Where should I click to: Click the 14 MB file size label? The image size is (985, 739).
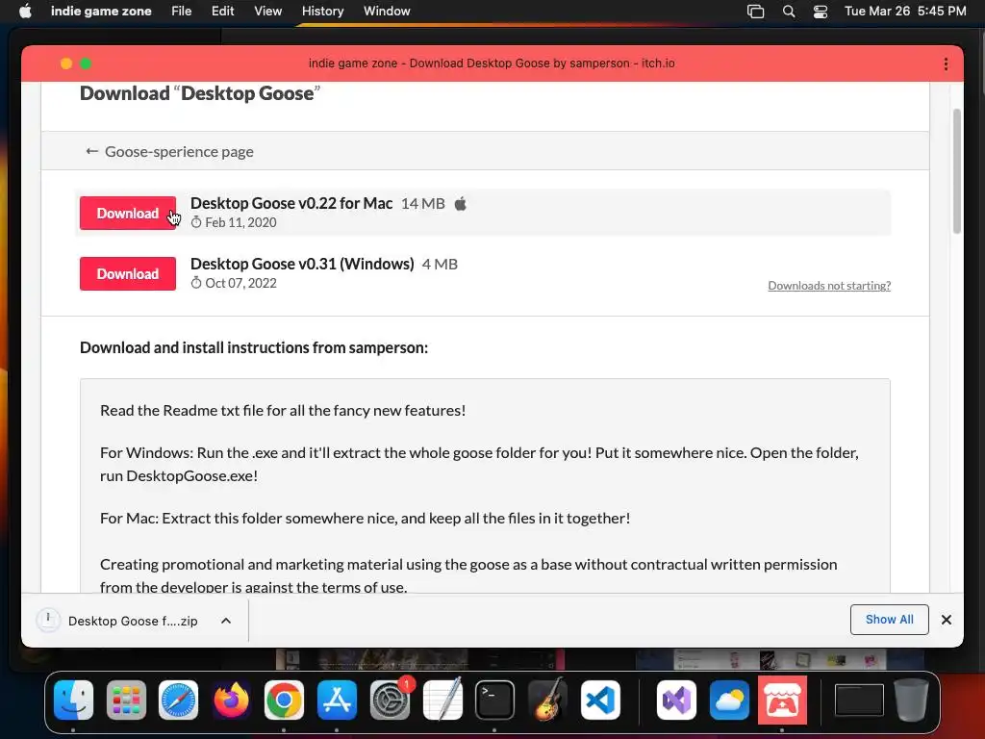[423, 204]
